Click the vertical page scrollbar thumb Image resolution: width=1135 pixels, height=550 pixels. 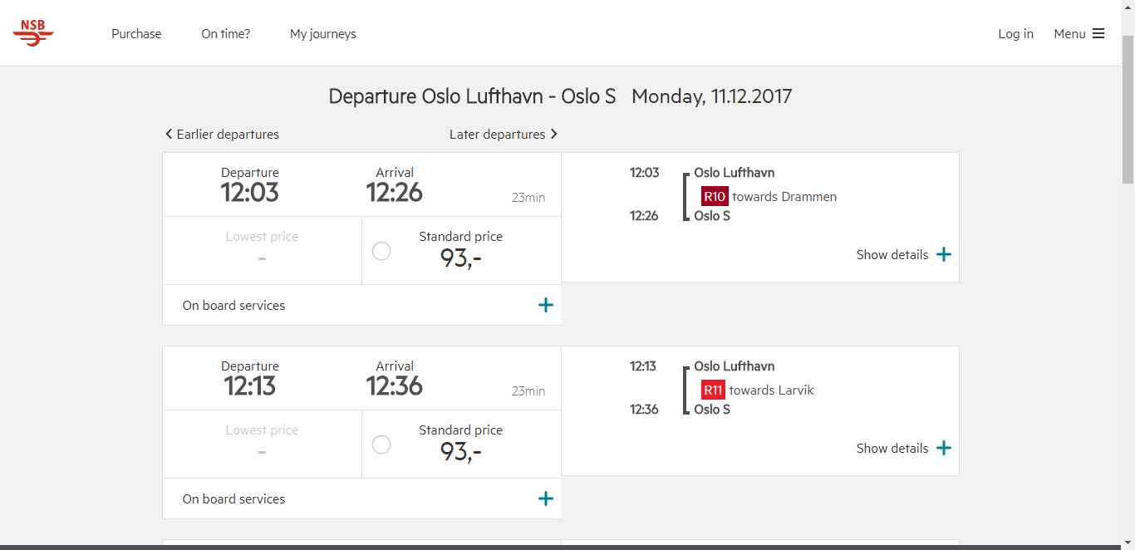tap(1128, 108)
